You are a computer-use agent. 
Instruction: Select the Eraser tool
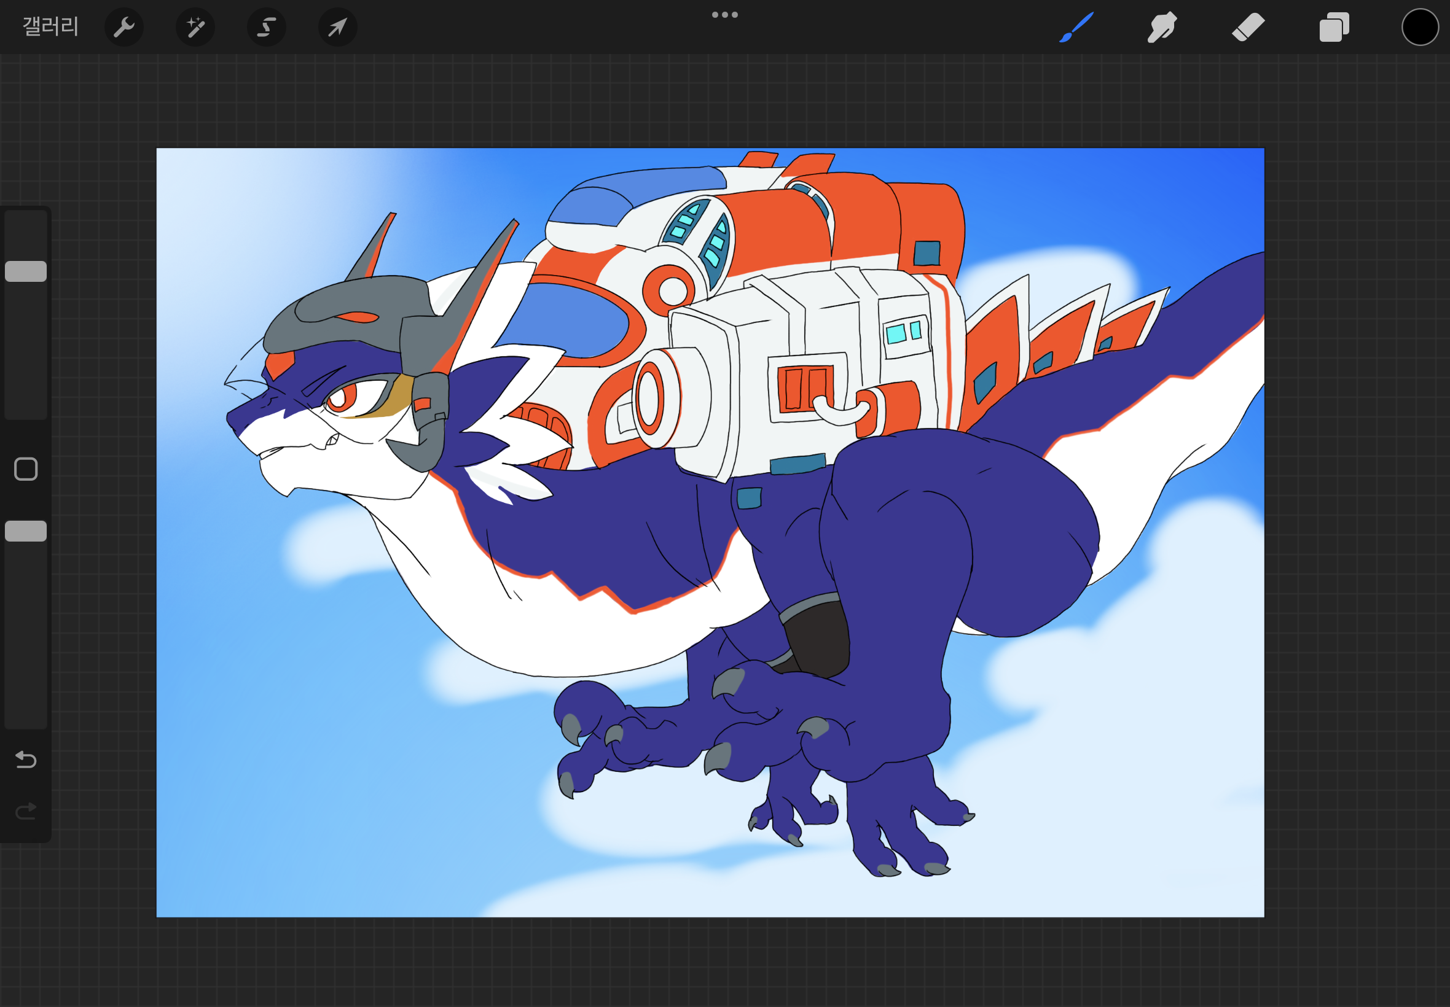[x=1248, y=27]
